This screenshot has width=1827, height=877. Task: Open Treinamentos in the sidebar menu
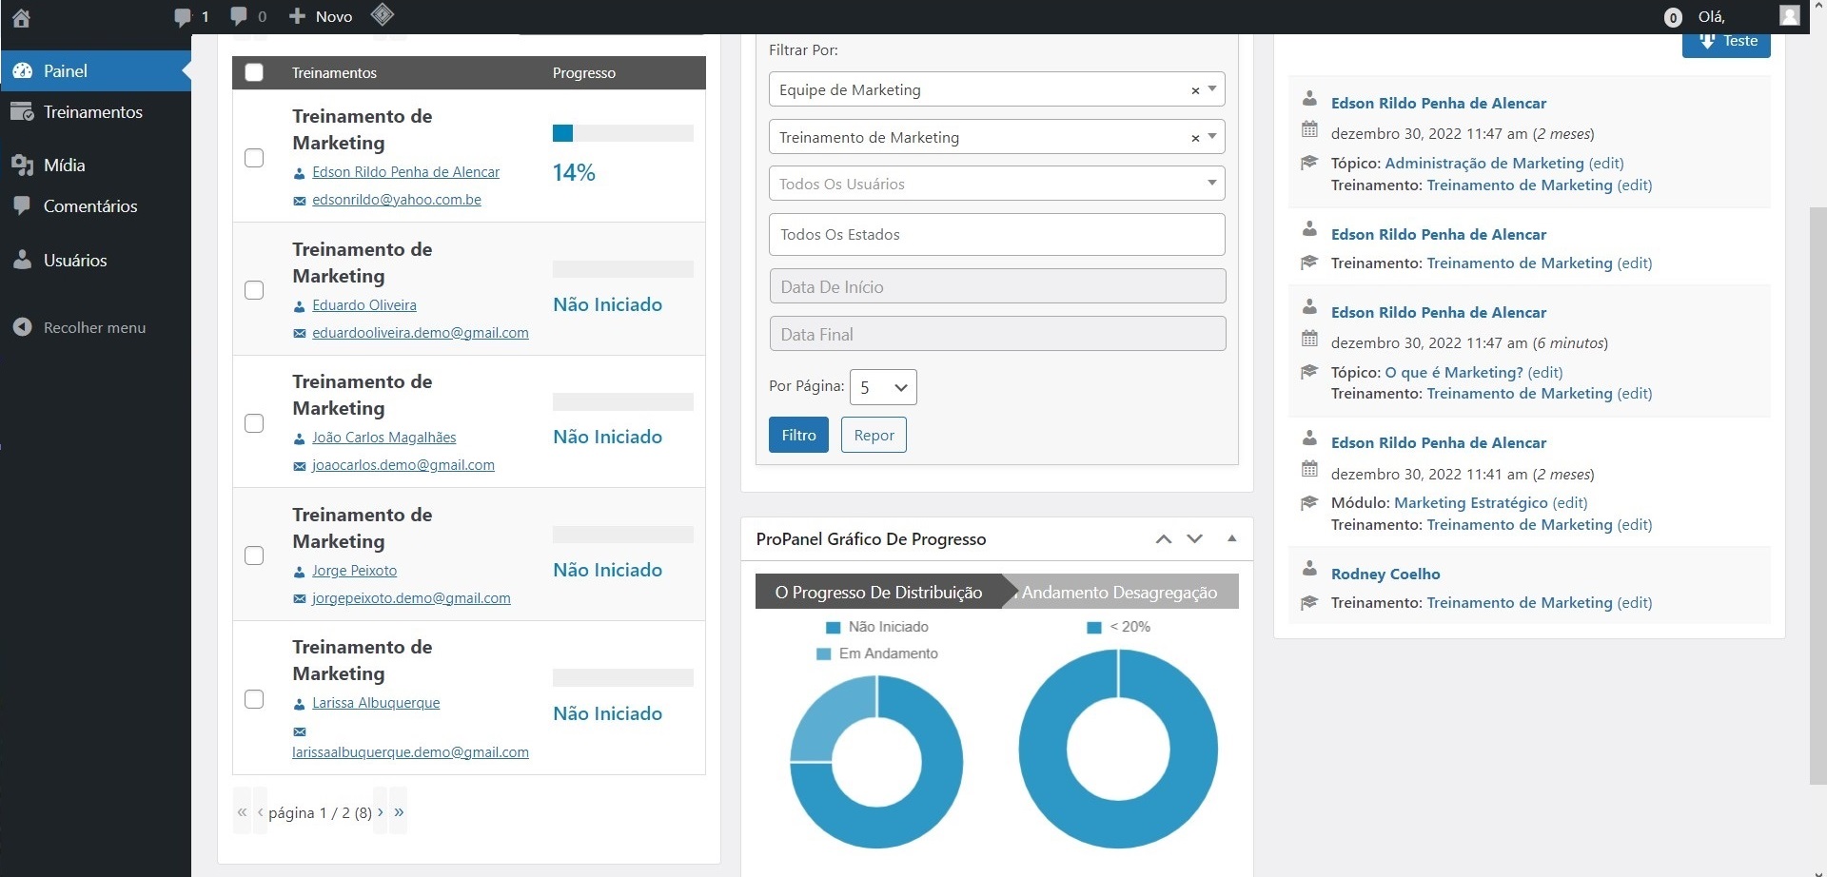pos(92,112)
